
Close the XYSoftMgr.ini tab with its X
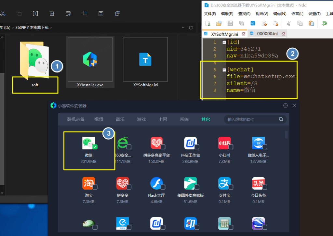click(243, 34)
